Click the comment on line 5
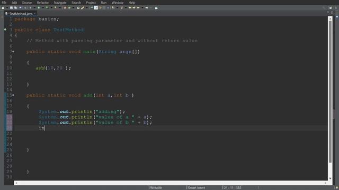The height and width of the screenshot is (190, 339). coord(112,41)
